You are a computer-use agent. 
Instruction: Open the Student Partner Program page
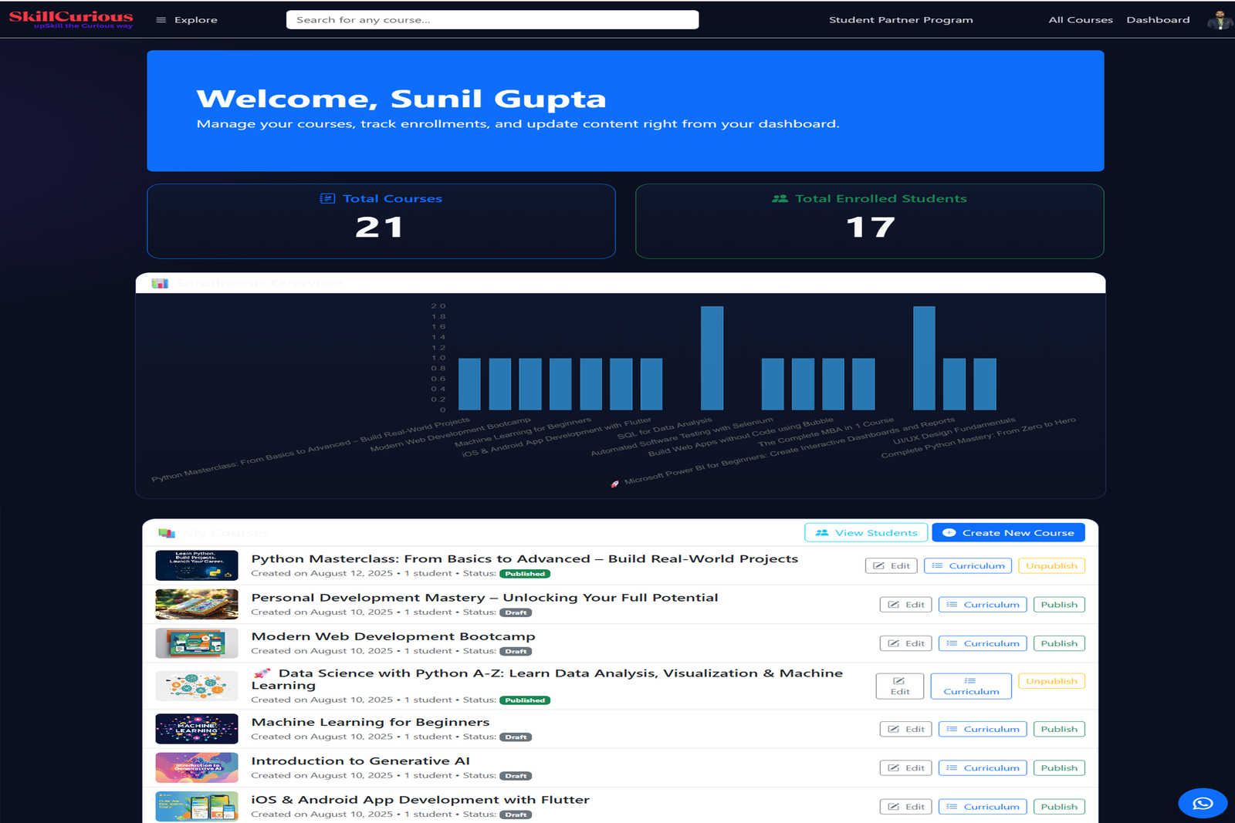[x=901, y=19]
